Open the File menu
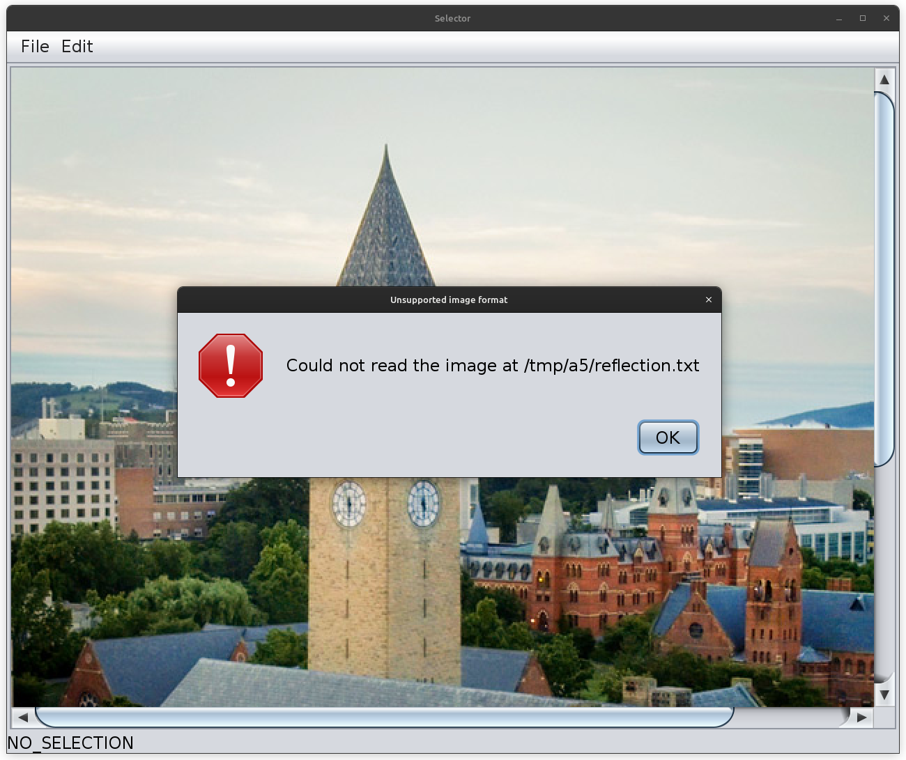The width and height of the screenshot is (906, 760). click(x=35, y=47)
